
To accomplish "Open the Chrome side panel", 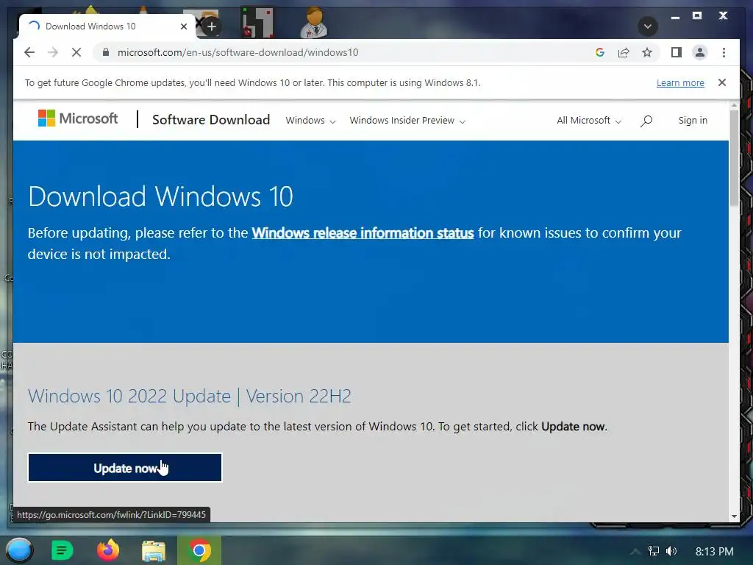I will 677,52.
